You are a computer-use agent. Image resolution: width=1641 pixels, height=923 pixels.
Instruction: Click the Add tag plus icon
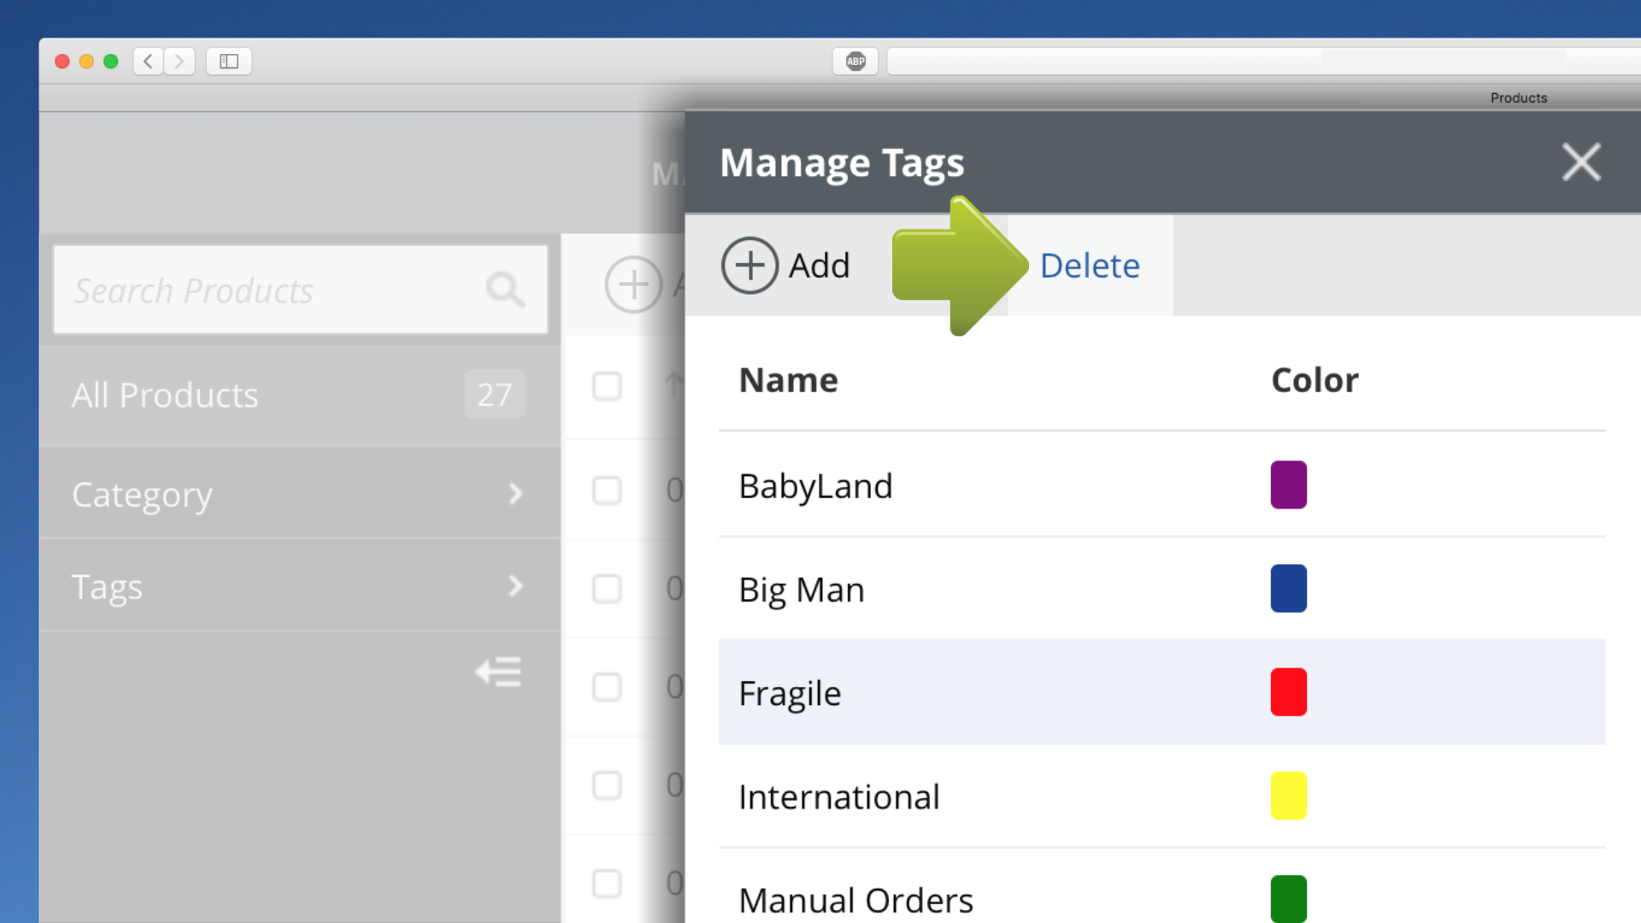750,266
